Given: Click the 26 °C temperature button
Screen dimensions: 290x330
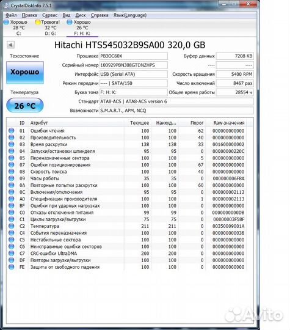Looking at the screenshot, I should click(25, 106).
